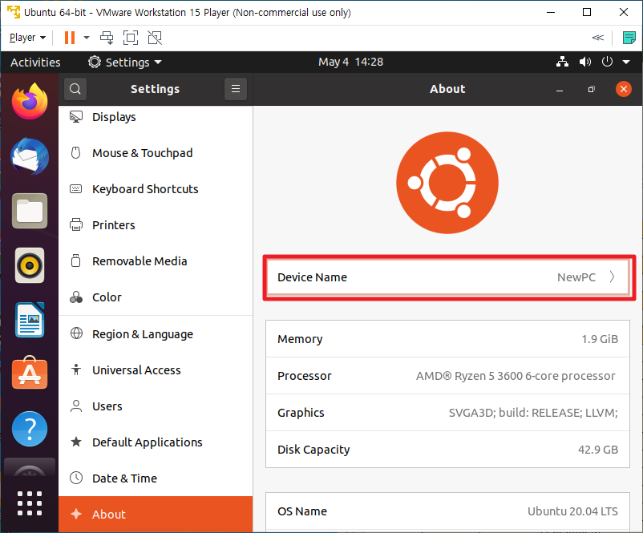Image resolution: width=643 pixels, height=533 pixels.
Task: Close the Settings window with orange X
Action: tap(623, 89)
